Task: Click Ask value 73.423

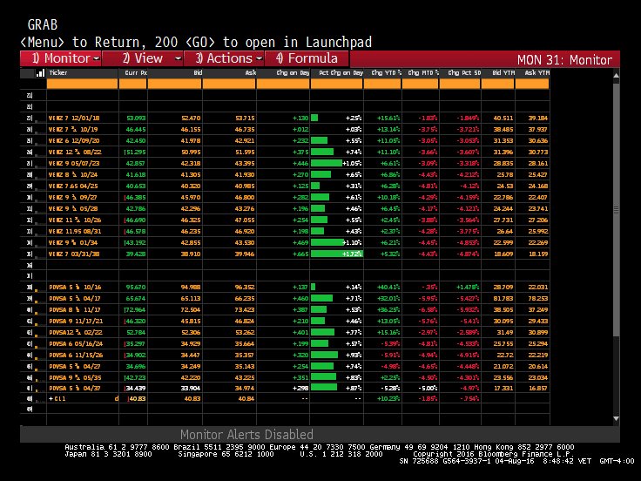Action: coord(245,310)
